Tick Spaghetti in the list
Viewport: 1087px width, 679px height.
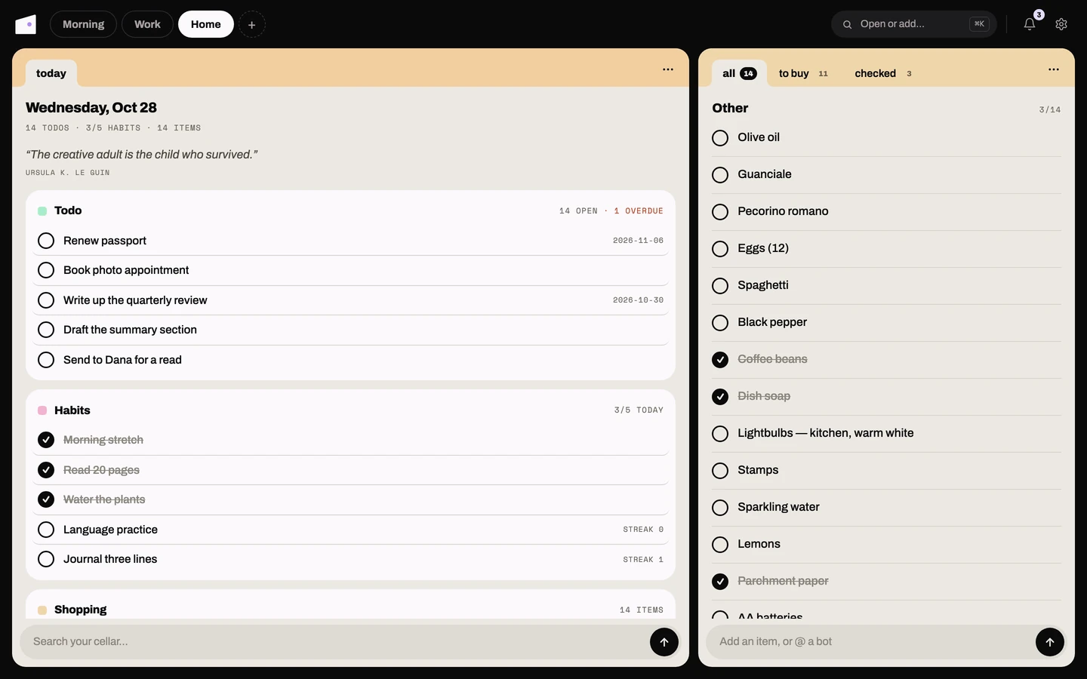pyautogui.click(x=720, y=286)
